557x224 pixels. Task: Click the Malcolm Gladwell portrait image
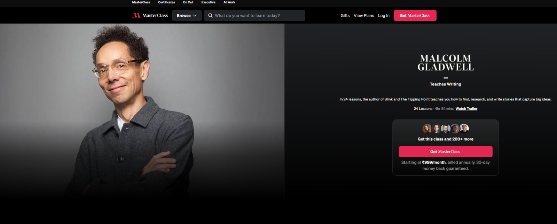tap(142, 112)
